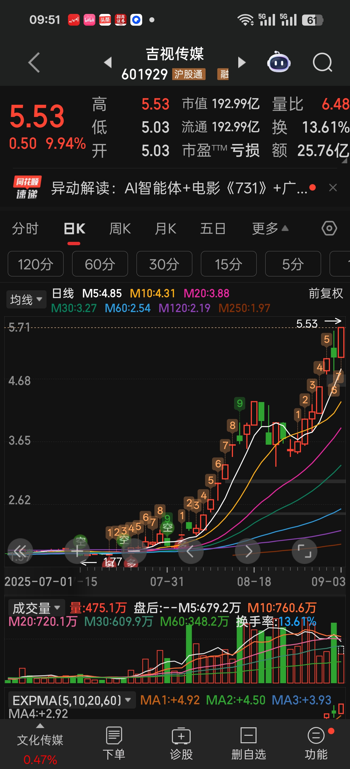350x769 pixels.
Task: Open the robot AI assistant icon
Action: click(x=278, y=62)
